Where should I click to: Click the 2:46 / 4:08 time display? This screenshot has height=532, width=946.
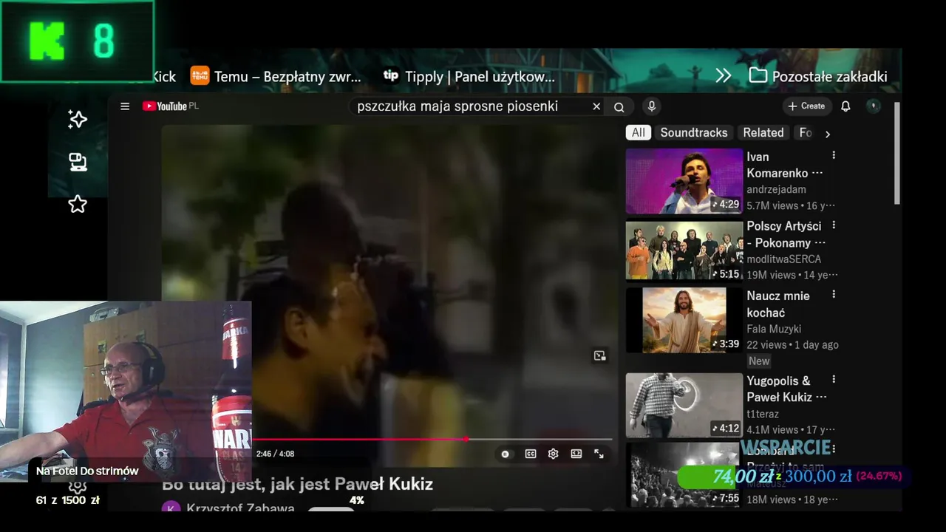275,454
